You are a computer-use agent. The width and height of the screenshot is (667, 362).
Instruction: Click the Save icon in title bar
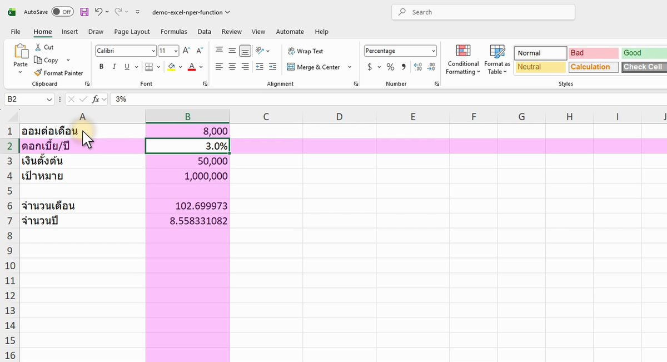pos(84,12)
